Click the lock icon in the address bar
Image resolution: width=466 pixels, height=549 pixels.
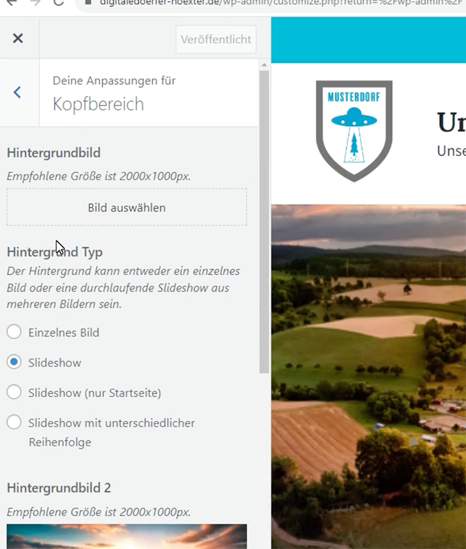click(x=87, y=2)
